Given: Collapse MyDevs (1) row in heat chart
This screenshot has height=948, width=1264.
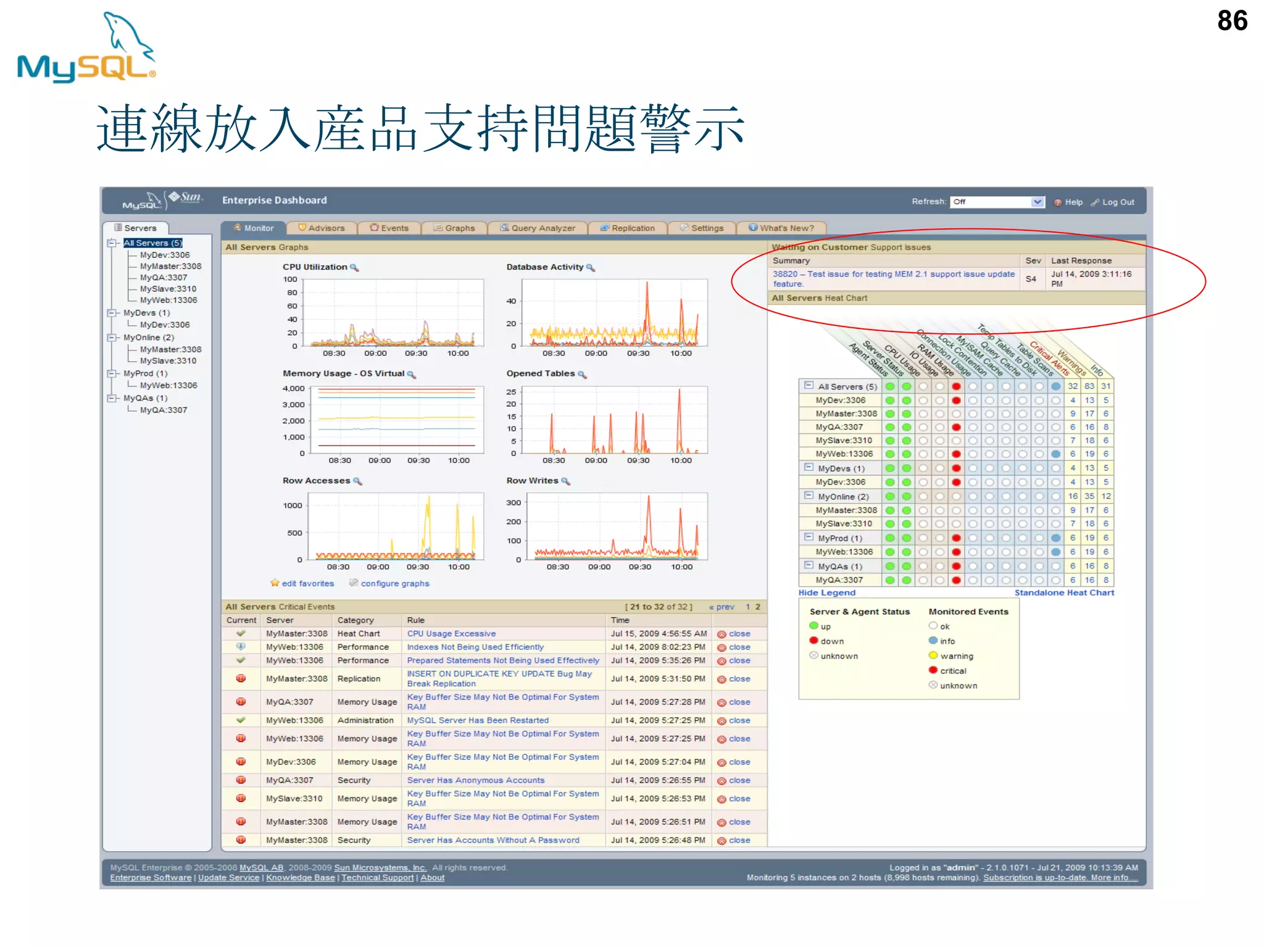Looking at the screenshot, I should 809,468.
